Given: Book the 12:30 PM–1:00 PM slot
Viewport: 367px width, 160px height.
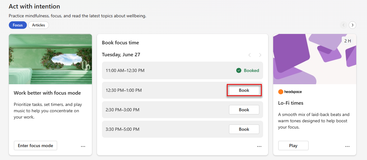Looking at the screenshot, I should tap(244, 90).
